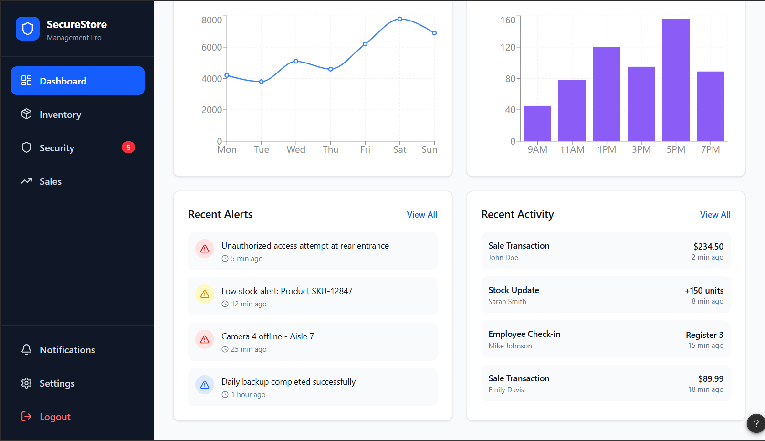Click the Security badge showing 5
Viewport: 765px width, 441px height.
(128, 147)
